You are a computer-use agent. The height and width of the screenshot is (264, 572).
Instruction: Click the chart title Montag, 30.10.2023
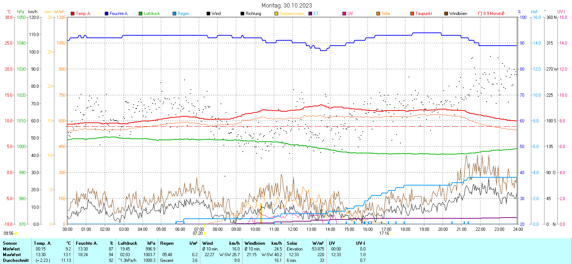pyautogui.click(x=286, y=5)
